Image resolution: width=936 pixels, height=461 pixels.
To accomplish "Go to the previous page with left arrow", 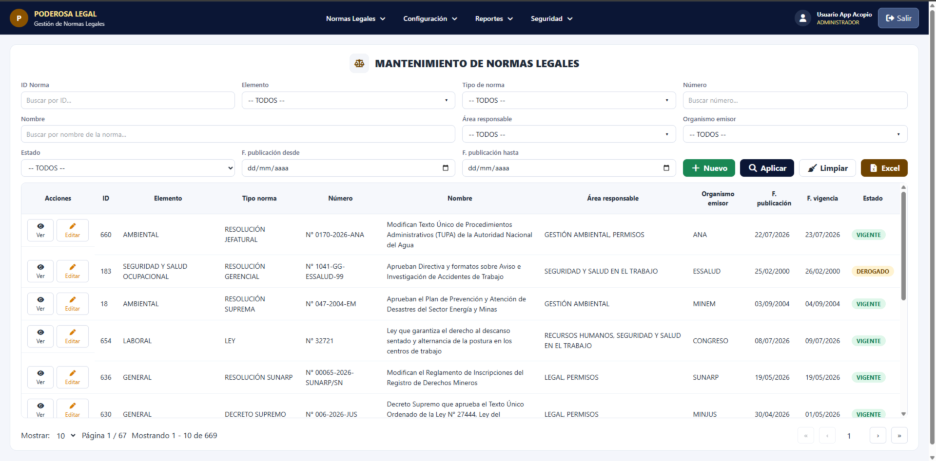I will 827,436.
